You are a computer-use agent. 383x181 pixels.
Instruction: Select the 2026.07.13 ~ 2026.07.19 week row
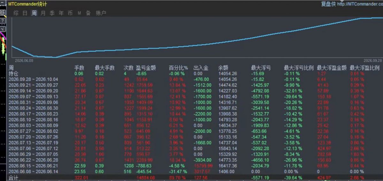tap(195, 143)
